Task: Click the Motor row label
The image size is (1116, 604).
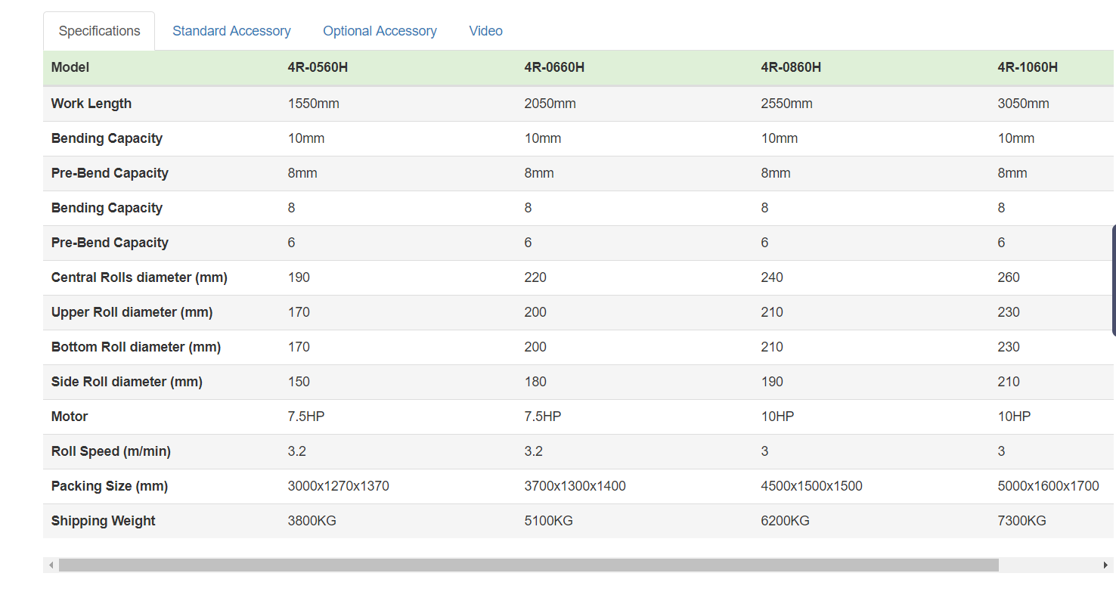Action: click(x=70, y=417)
